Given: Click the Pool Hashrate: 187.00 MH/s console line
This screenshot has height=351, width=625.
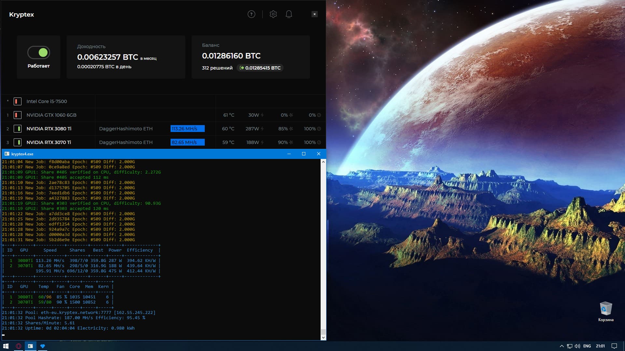Looking at the screenshot, I should [74, 318].
